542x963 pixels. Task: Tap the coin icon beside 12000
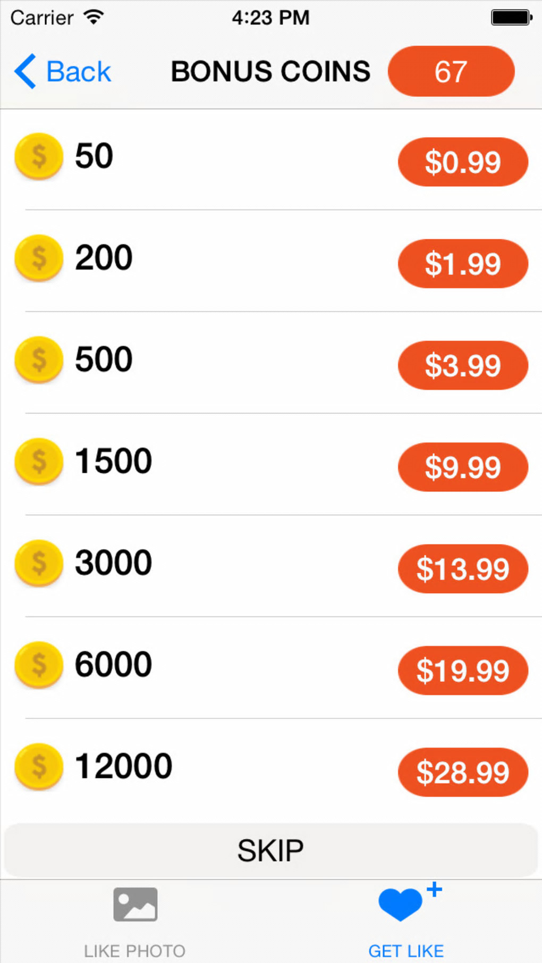(x=39, y=766)
